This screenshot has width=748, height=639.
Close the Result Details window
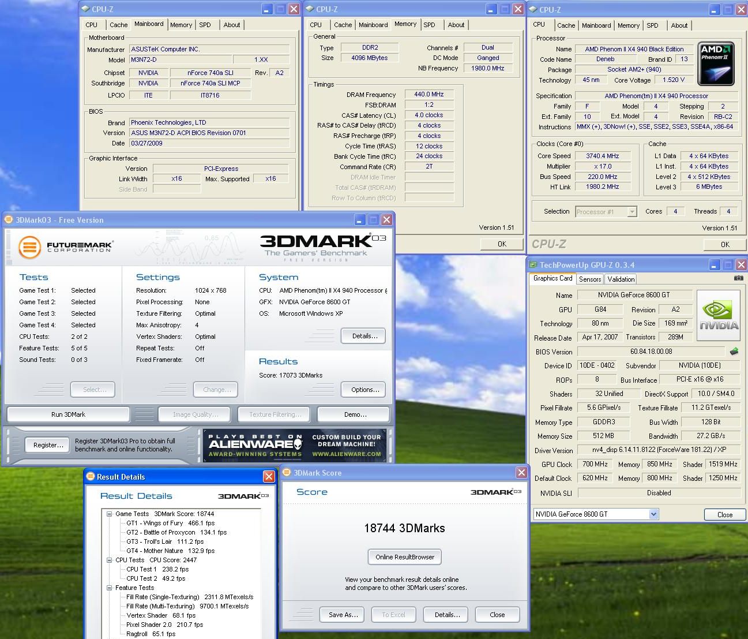pos(269,476)
